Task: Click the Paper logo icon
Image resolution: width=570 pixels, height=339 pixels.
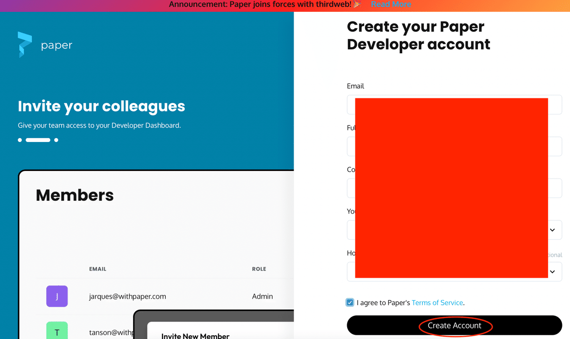Action: [x=25, y=45]
